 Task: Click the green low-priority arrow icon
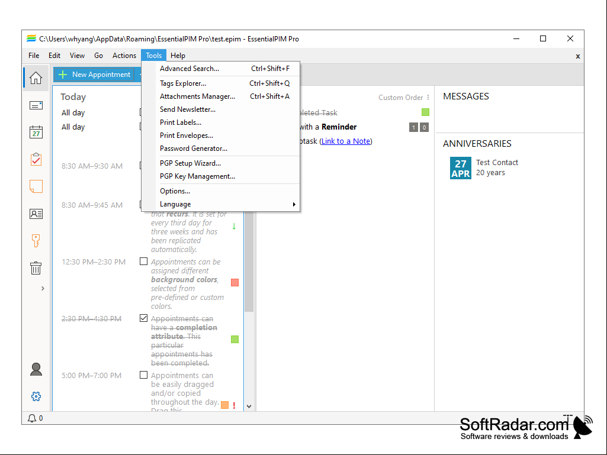pyautogui.click(x=234, y=227)
